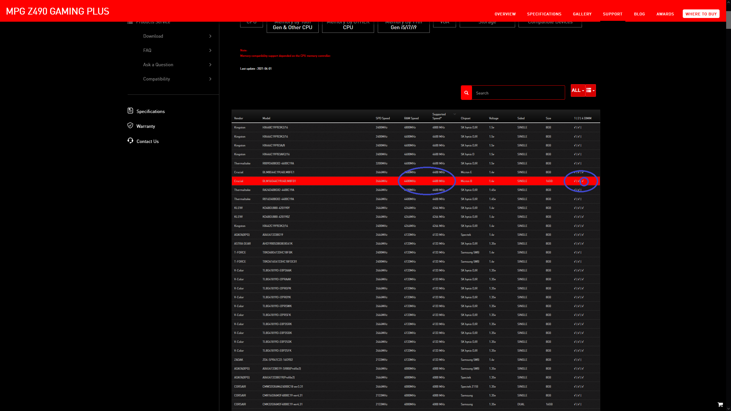Viewport: 731px width, 411px height.
Task: Open the shopping cart icon
Action: [x=720, y=404]
